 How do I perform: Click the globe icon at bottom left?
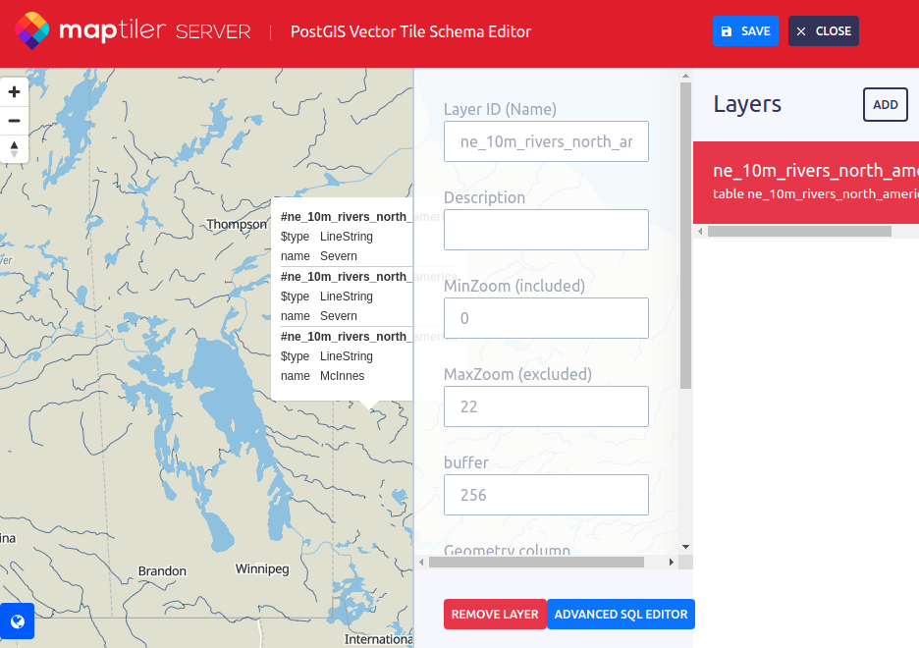tap(17, 621)
